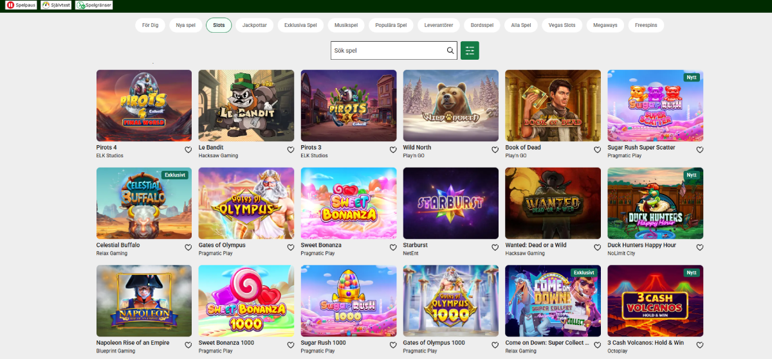Click the Starburst game title text
Screen dimensions: 772x359
coord(416,245)
